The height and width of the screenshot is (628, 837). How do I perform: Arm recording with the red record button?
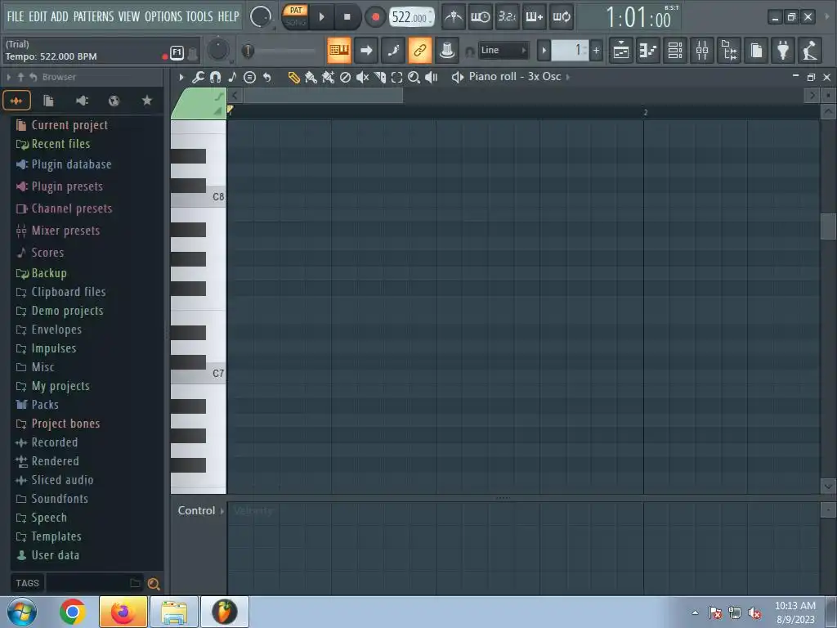click(375, 17)
